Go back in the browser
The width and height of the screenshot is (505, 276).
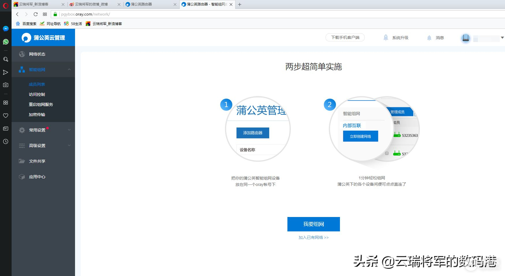(x=17, y=14)
